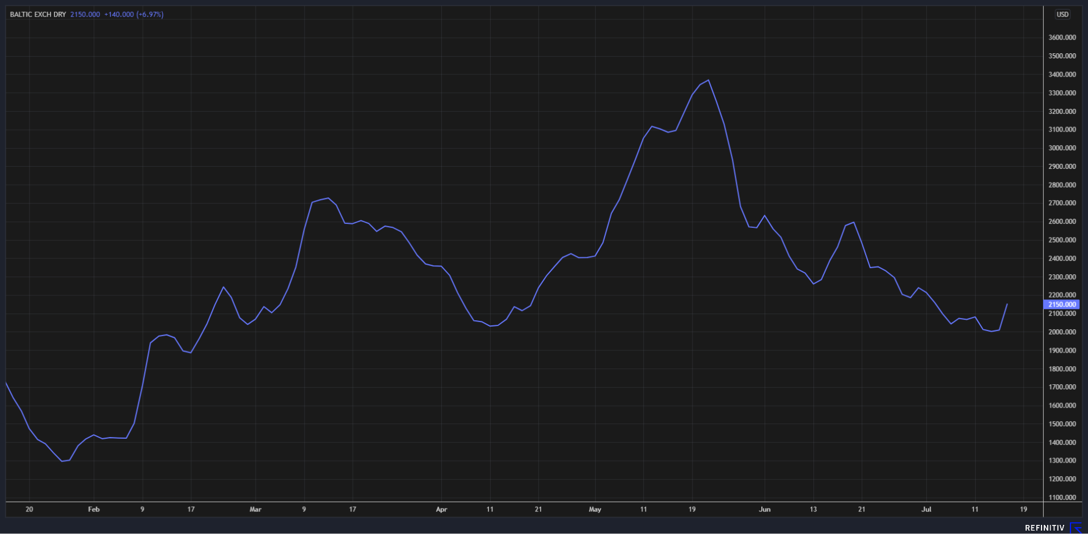The image size is (1088, 534).
Task: Click the Refinitiv logo icon
Action: [1076, 528]
